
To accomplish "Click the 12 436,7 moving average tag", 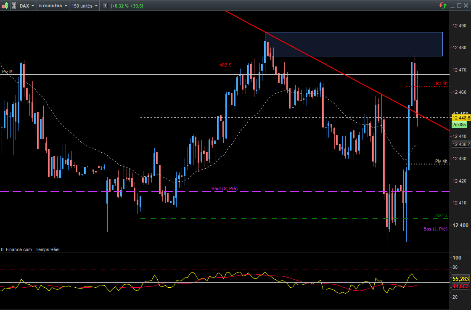I will coord(461,145).
